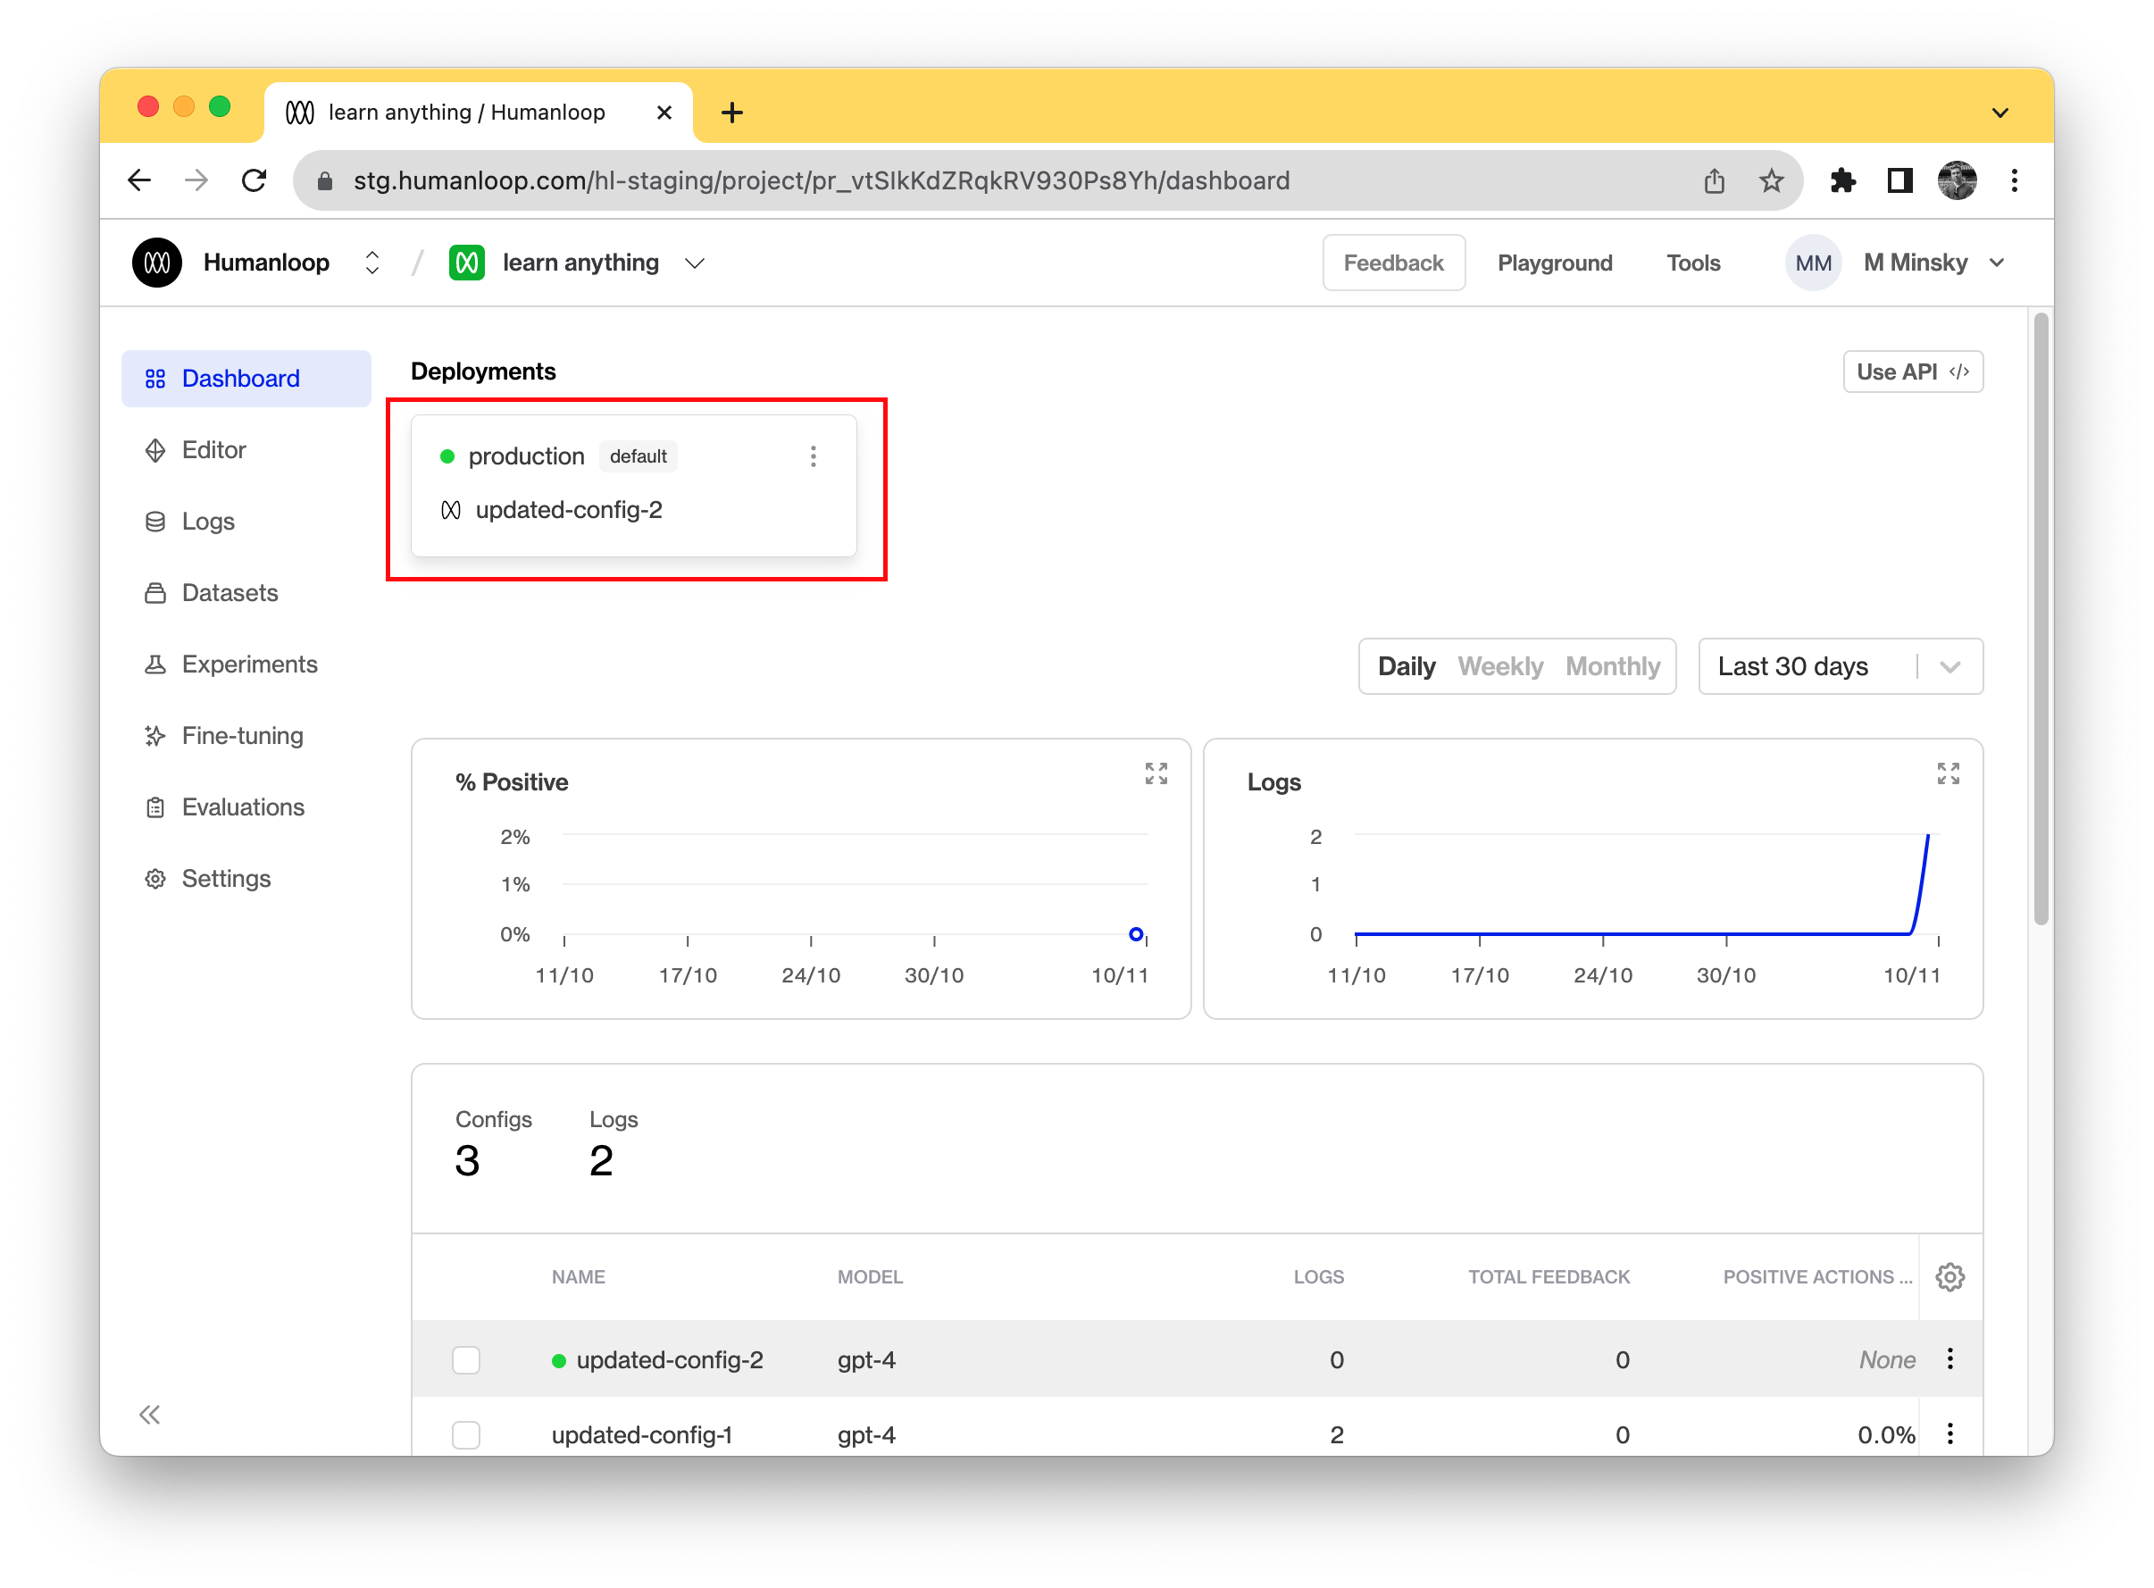
Task: Expand the browser tab search chevron
Action: pos(2000,113)
